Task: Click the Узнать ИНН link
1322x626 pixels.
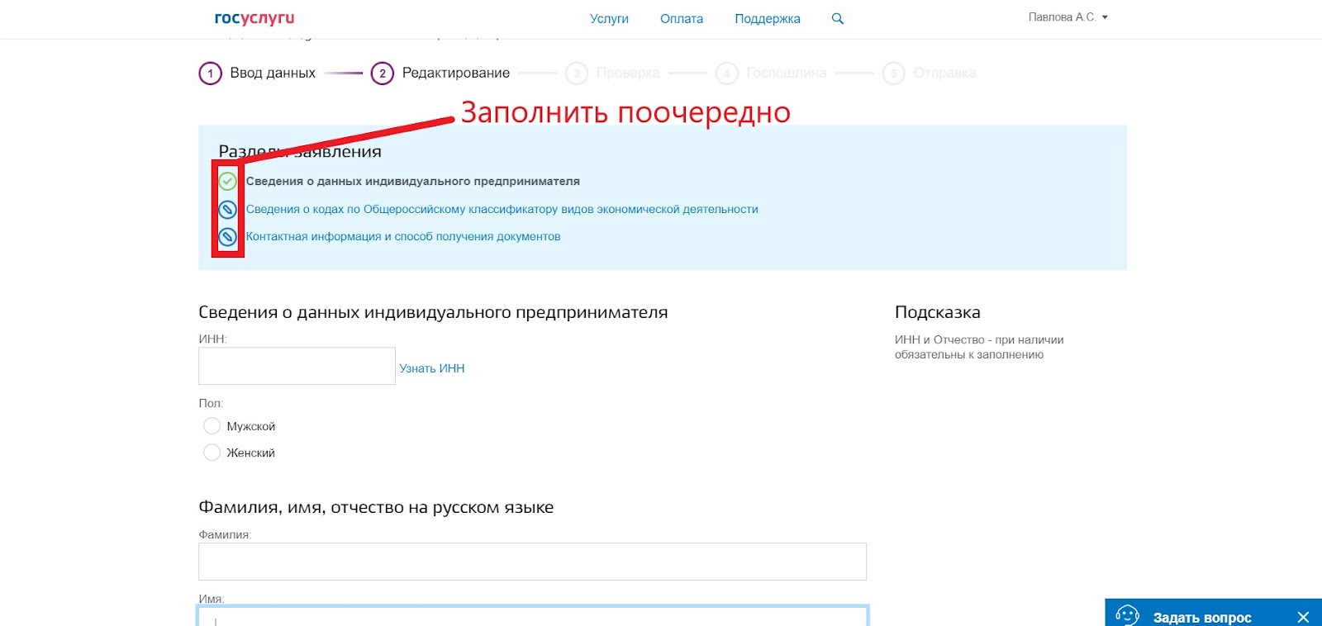Action: click(x=431, y=368)
